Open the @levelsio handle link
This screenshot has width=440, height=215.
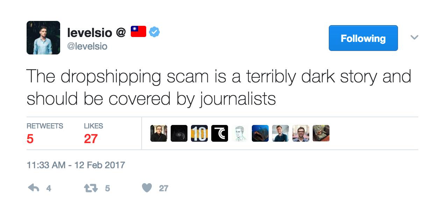tap(87, 46)
